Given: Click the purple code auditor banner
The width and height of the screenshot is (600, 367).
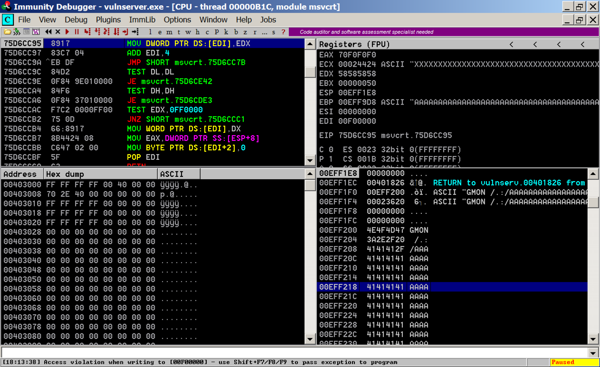Looking at the screenshot, I should tap(366, 32).
